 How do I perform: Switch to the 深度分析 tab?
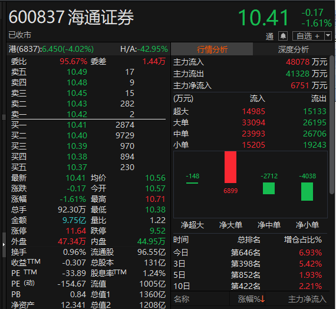point(293,49)
